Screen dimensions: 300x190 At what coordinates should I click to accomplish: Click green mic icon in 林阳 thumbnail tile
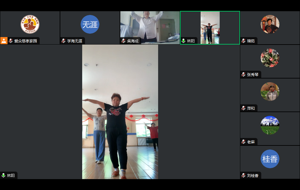point(183,41)
